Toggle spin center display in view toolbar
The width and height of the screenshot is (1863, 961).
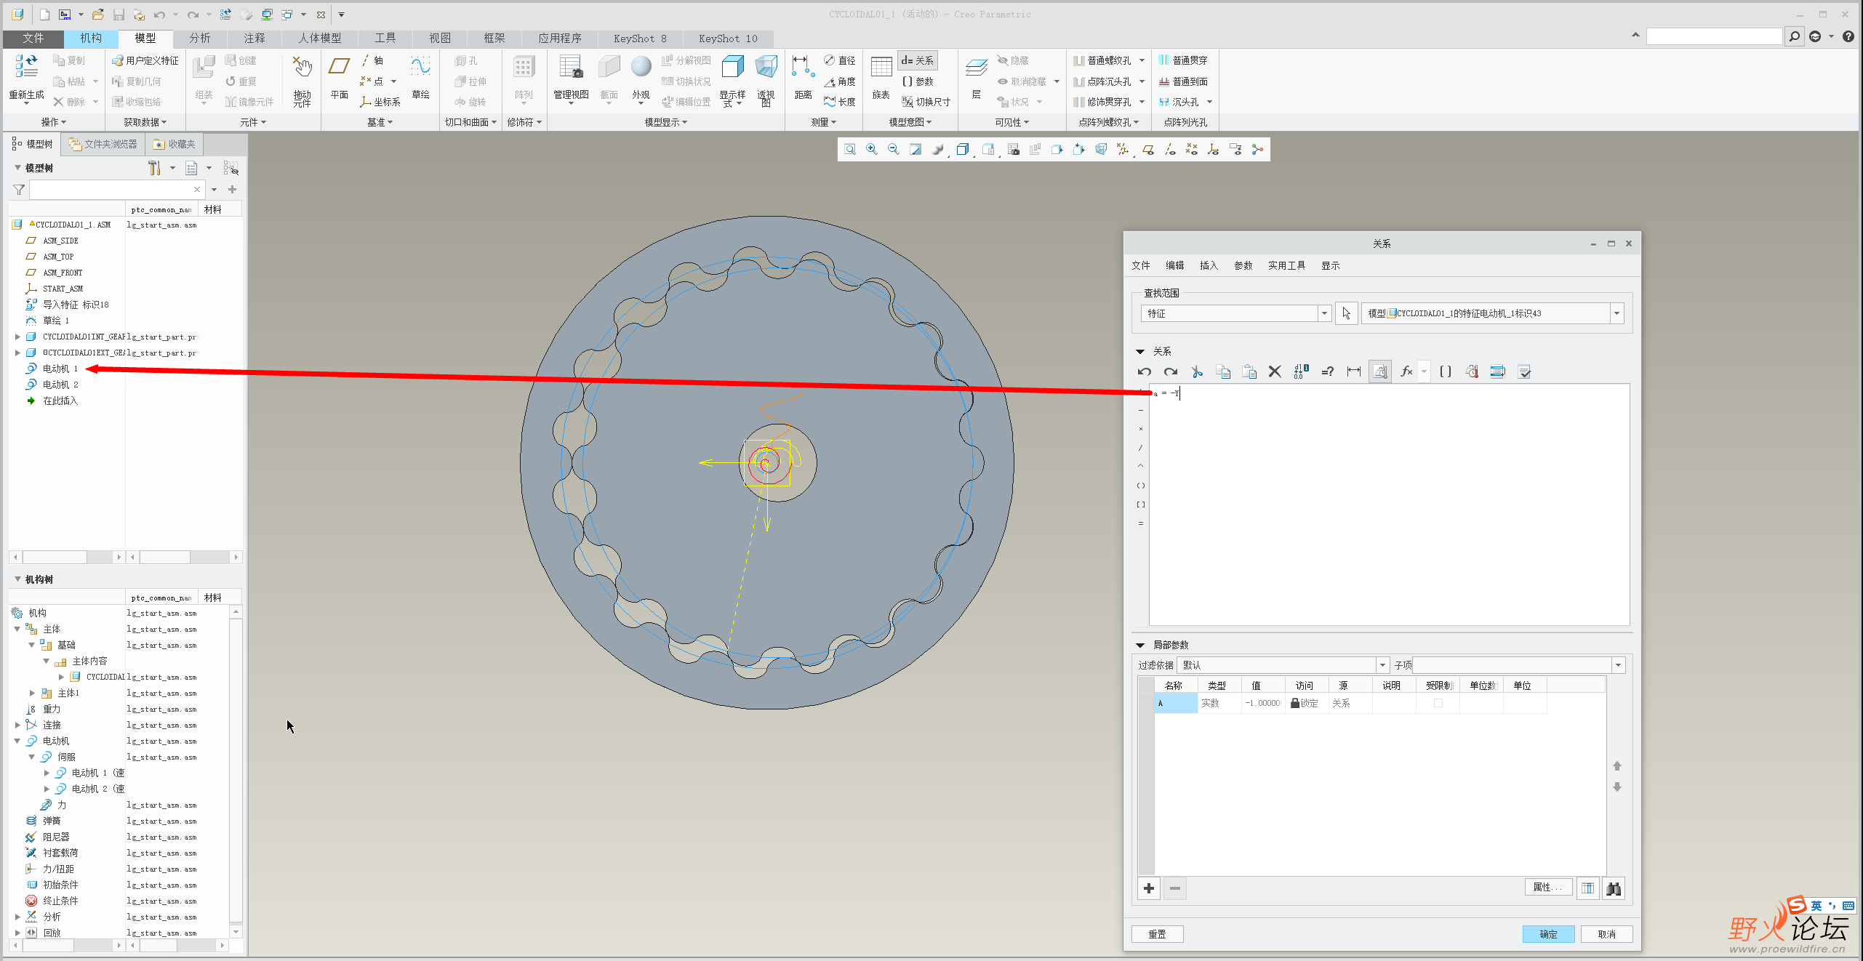point(1257,150)
